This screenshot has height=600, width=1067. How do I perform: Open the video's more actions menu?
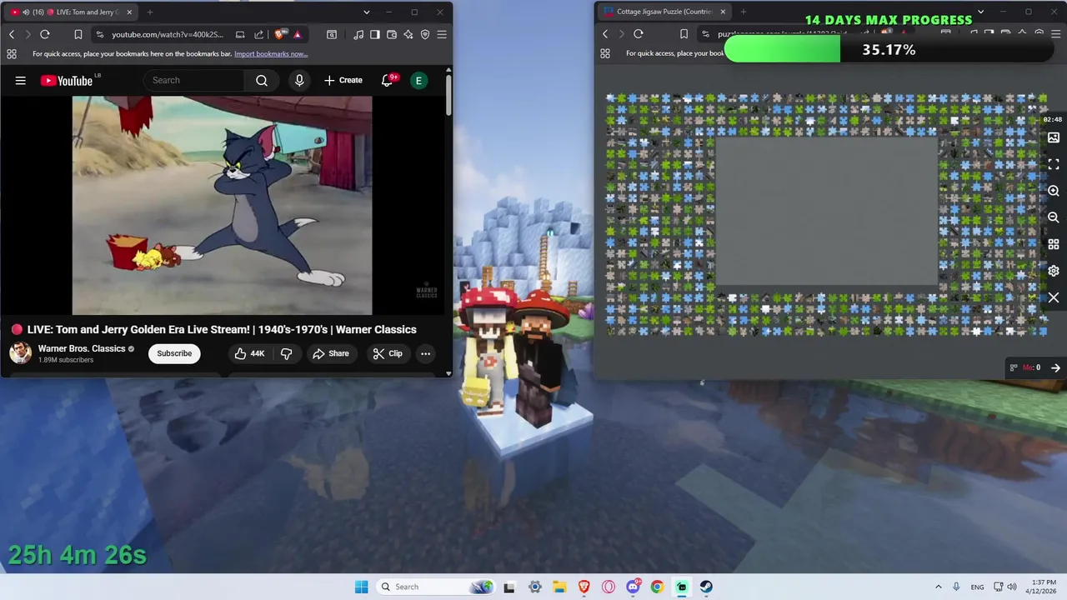(425, 353)
